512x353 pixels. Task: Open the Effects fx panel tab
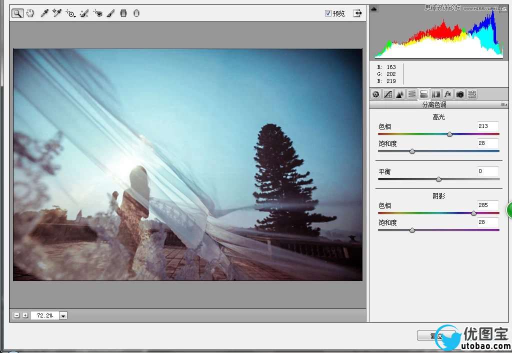447,94
